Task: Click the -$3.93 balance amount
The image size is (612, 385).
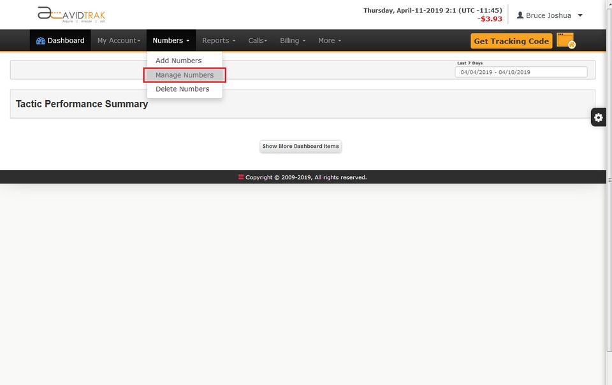Action: [x=490, y=18]
